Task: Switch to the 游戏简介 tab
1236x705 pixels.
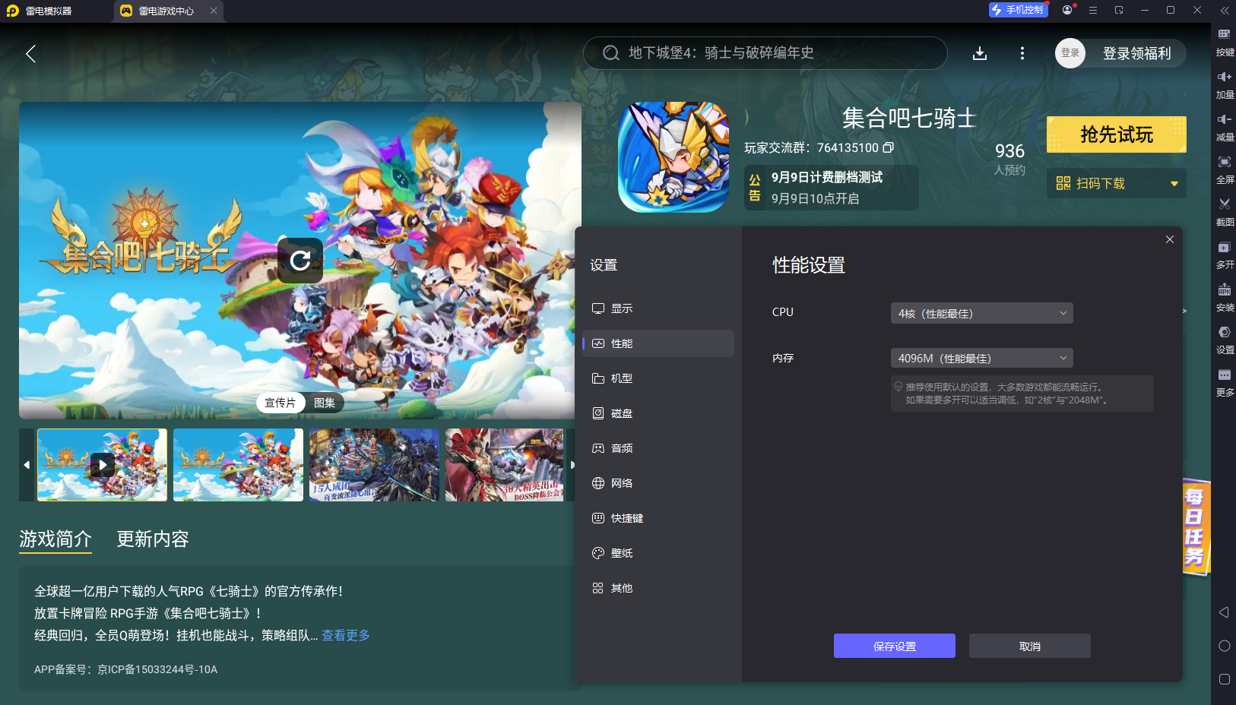Action: tap(55, 539)
